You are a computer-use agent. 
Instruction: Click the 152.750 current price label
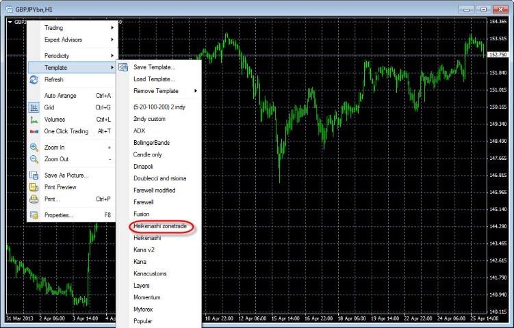click(498, 55)
